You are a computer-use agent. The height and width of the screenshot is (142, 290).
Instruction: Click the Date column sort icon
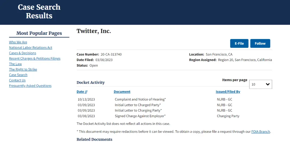coord(86,92)
